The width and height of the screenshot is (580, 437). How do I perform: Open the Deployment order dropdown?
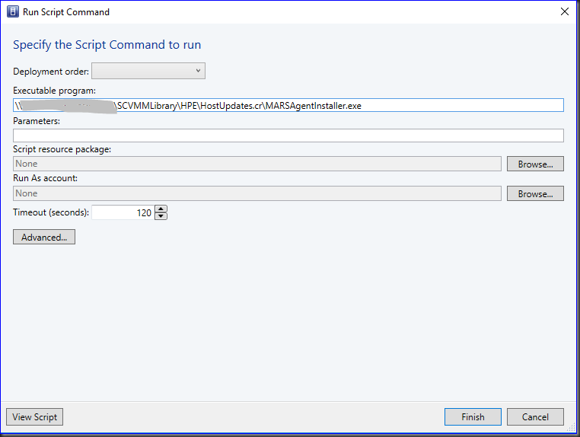pos(148,72)
